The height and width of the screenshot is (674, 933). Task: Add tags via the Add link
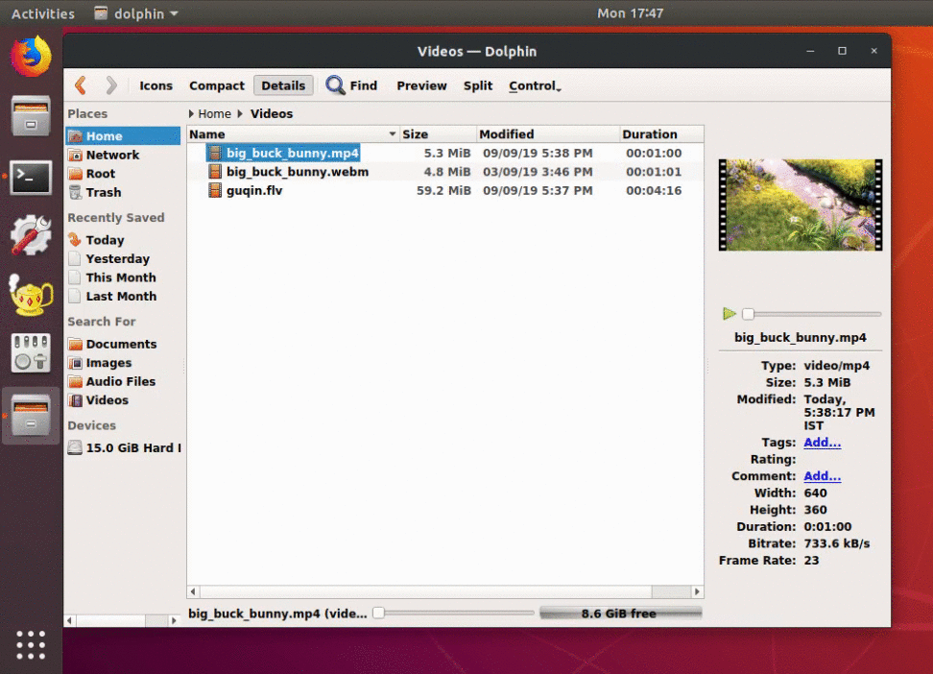[822, 443]
